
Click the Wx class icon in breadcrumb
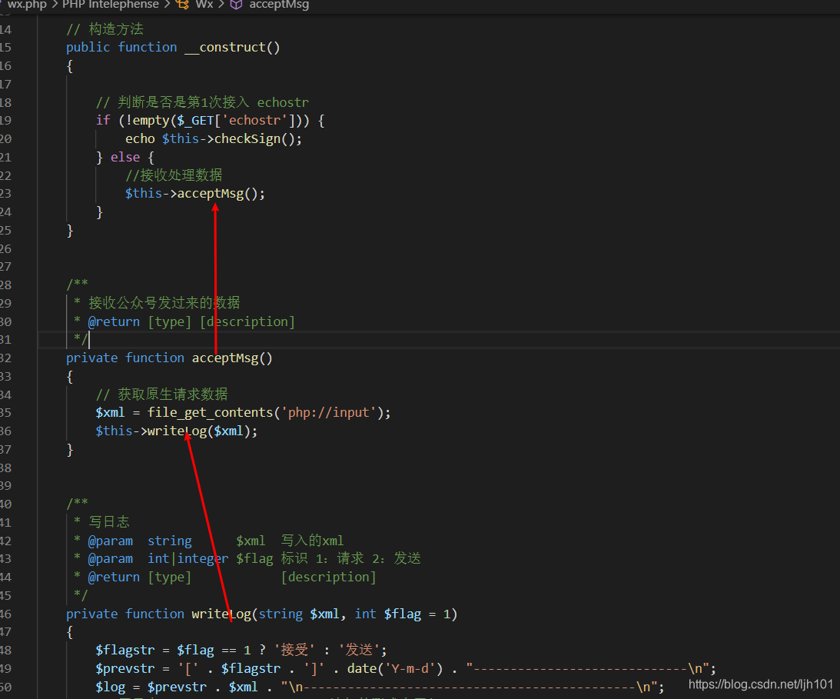[x=182, y=5]
